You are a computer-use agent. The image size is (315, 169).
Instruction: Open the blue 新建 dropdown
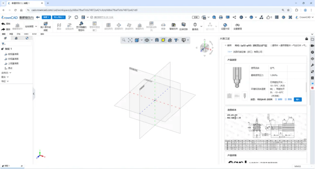46,17
